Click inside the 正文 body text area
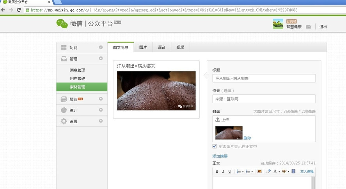This screenshot has height=189, width=346. click(262, 183)
